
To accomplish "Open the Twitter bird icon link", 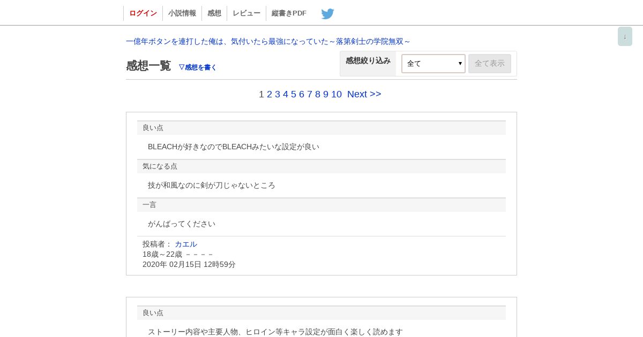I will pos(327,13).
